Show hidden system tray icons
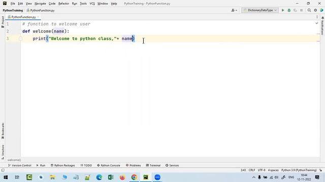 [254, 177]
